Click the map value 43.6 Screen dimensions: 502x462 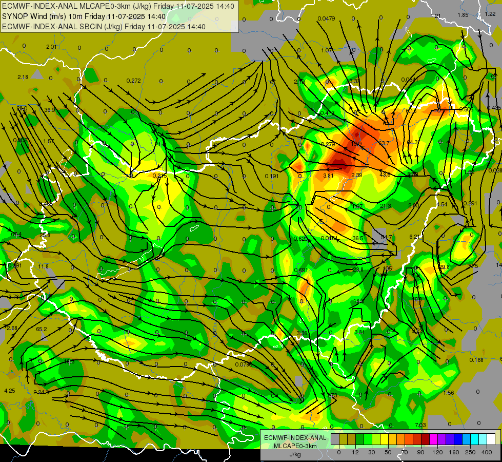coord(385,175)
